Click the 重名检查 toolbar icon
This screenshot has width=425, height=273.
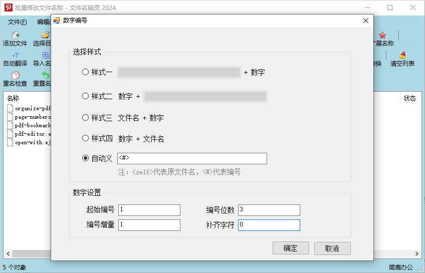(x=16, y=76)
